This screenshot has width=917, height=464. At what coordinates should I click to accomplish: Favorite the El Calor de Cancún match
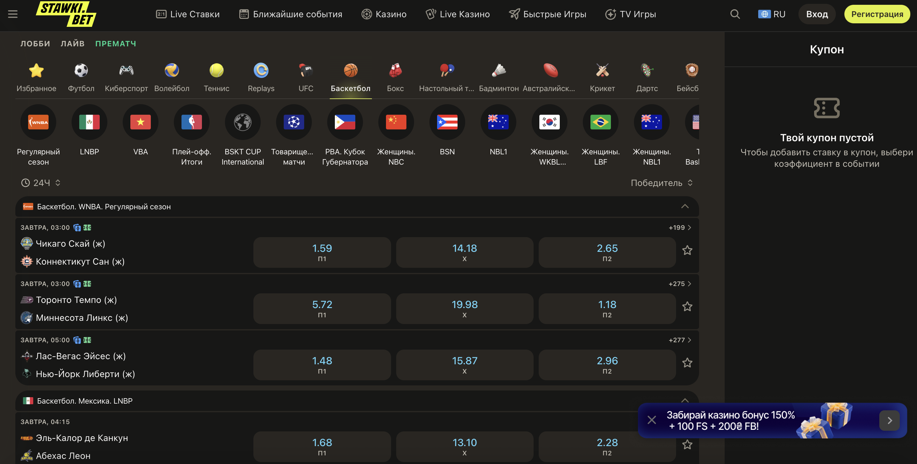click(x=687, y=445)
